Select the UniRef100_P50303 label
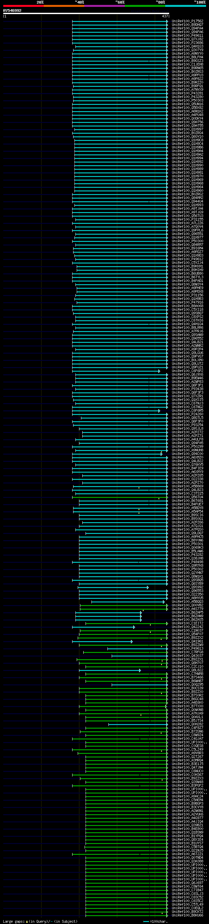The image size is (209, 924). click(x=187, y=100)
